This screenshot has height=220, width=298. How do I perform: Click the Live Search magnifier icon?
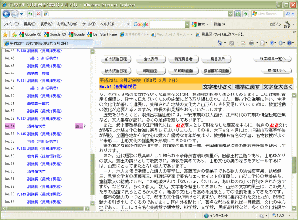click(x=288, y=14)
